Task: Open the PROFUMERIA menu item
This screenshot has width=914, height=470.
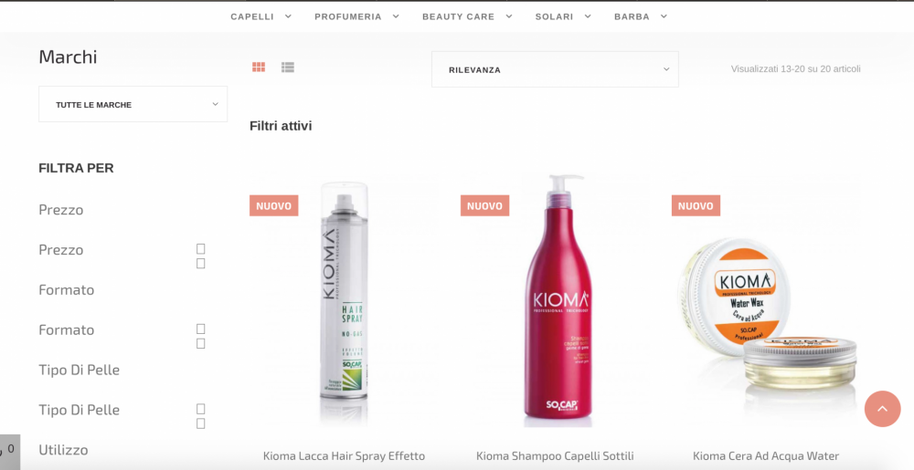Action: pyautogui.click(x=356, y=16)
